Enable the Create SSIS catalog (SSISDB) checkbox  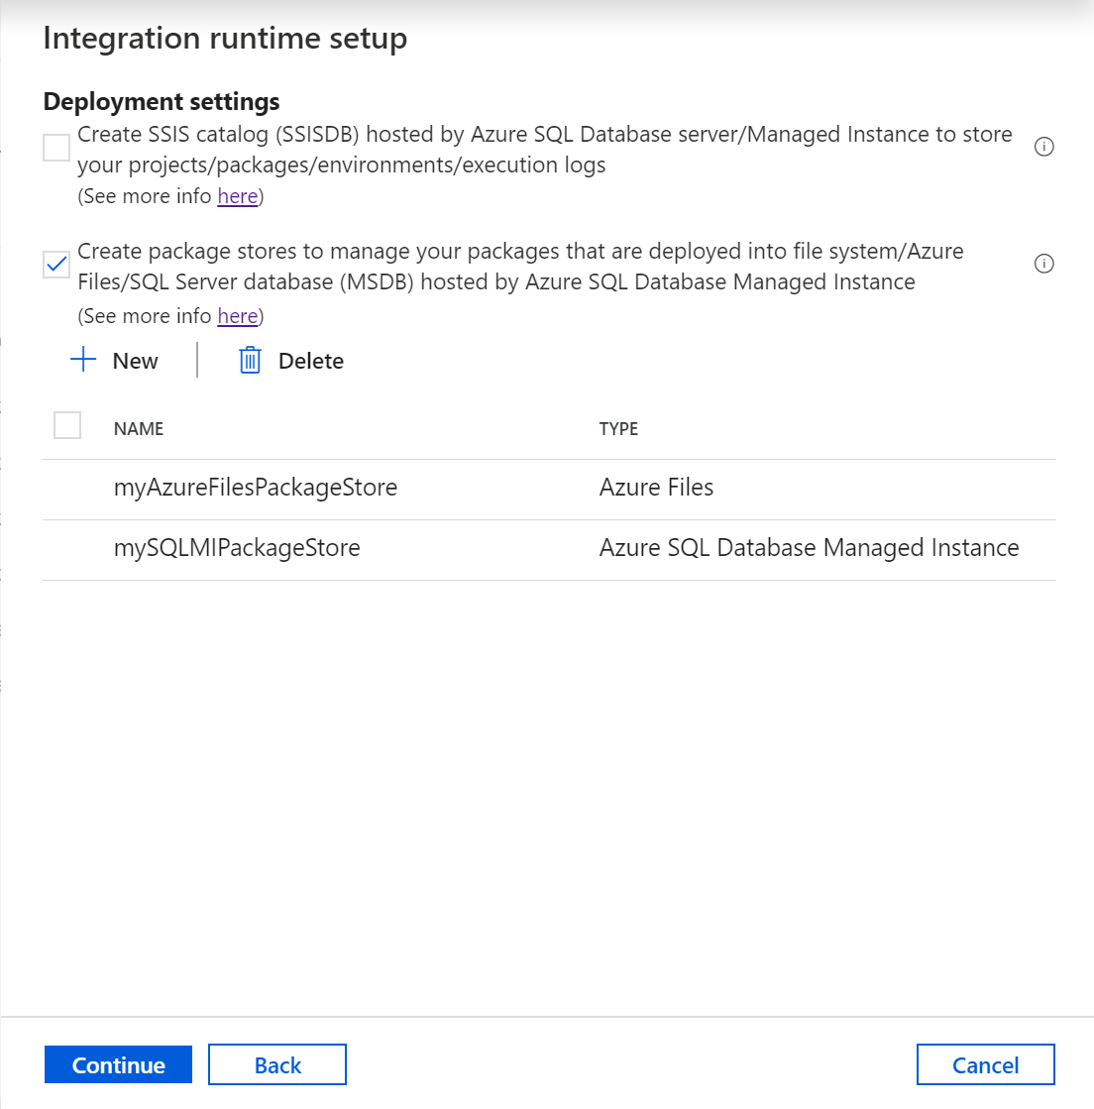pyautogui.click(x=55, y=147)
